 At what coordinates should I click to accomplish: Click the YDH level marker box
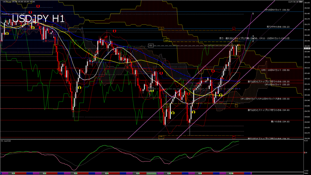pos(166,40)
